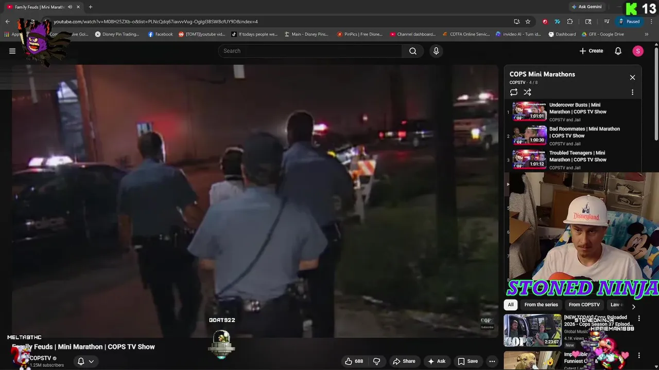Open the CDTFA Online Services bookmark
659x370 pixels.
pos(466,34)
